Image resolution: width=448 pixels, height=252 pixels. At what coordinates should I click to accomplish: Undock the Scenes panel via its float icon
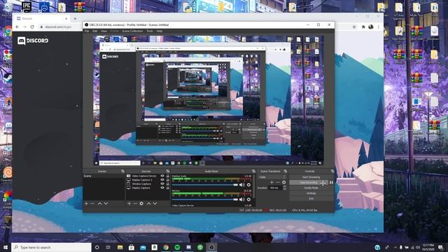(x=122, y=171)
